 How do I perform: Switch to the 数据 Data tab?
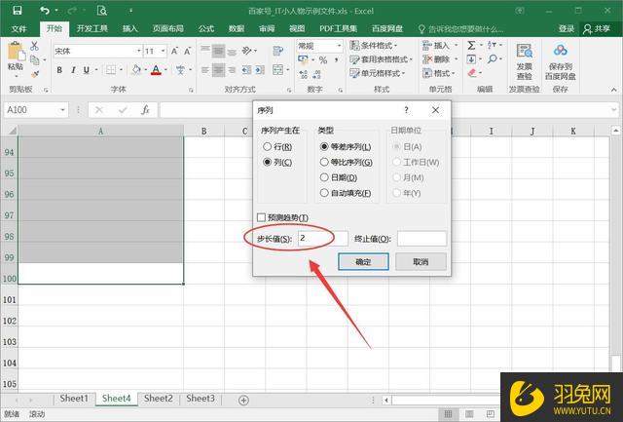[x=237, y=28]
